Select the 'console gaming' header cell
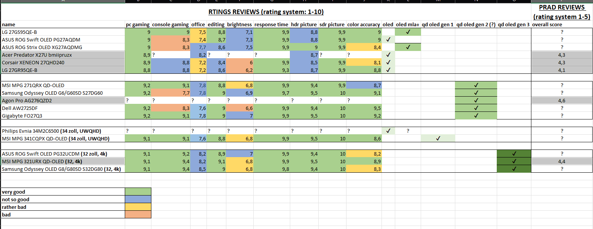Screen dimensions: 593x229 (x=171, y=24)
